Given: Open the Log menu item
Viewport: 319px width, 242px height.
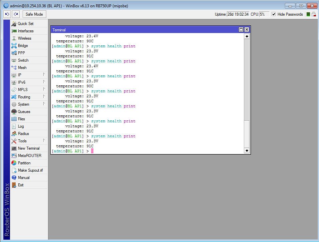Looking at the screenshot, I should pos(21,126).
